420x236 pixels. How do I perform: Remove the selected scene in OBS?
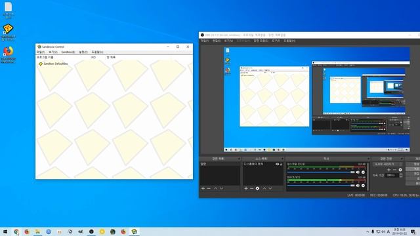[209, 188]
